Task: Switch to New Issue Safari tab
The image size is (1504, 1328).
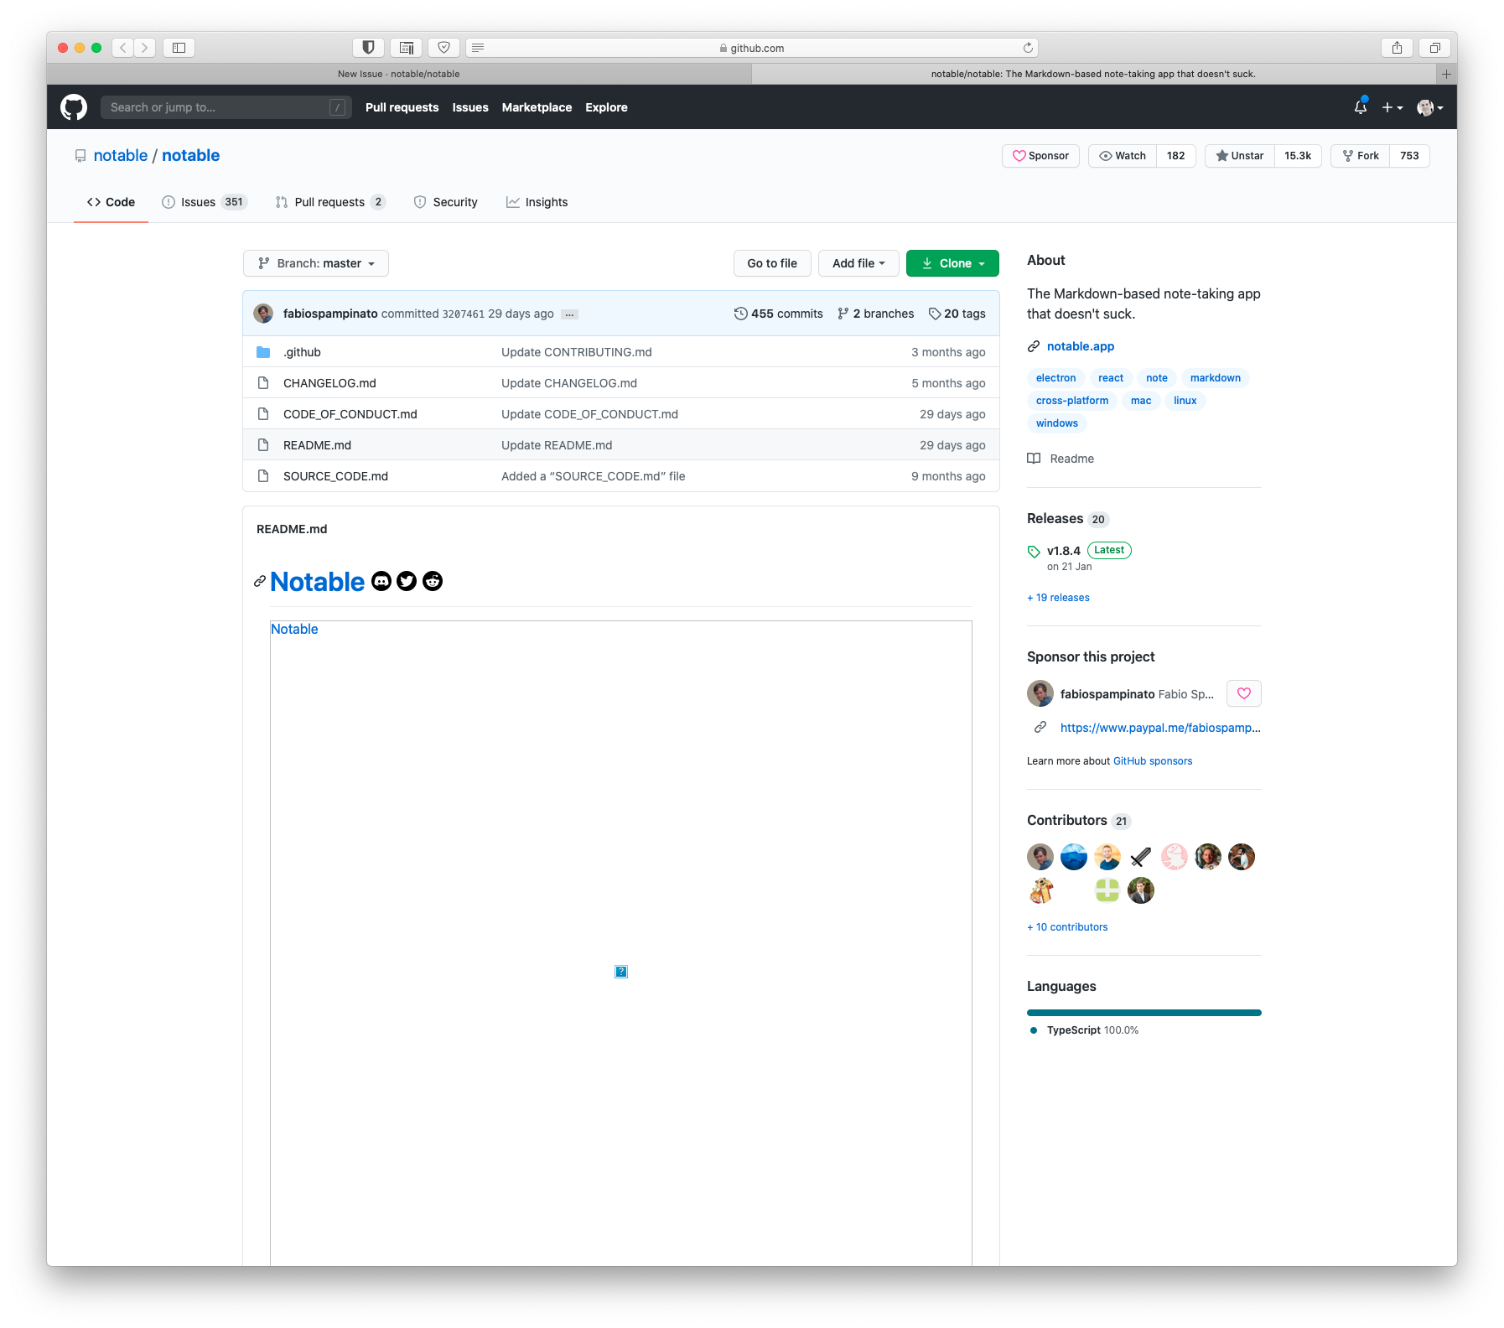Action: coord(399,74)
